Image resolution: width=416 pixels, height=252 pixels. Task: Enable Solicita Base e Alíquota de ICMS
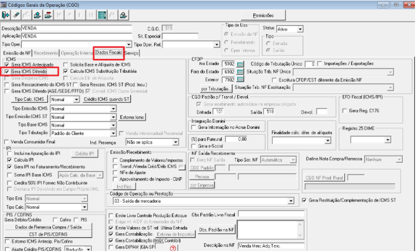coord(65,65)
